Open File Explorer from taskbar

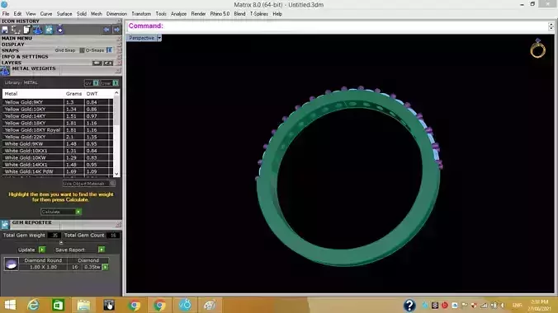(83, 306)
